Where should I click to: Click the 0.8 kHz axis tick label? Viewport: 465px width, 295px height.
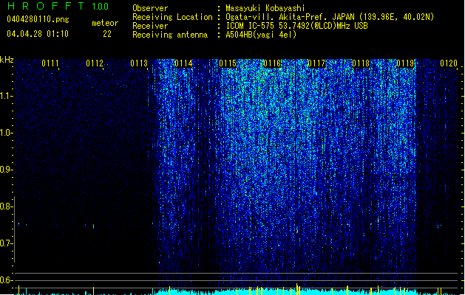coord(7,206)
